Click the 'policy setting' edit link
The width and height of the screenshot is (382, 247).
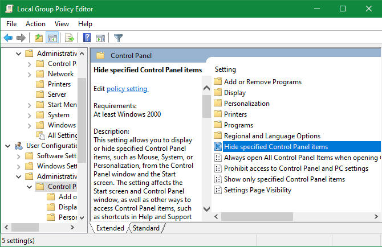[127, 89]
